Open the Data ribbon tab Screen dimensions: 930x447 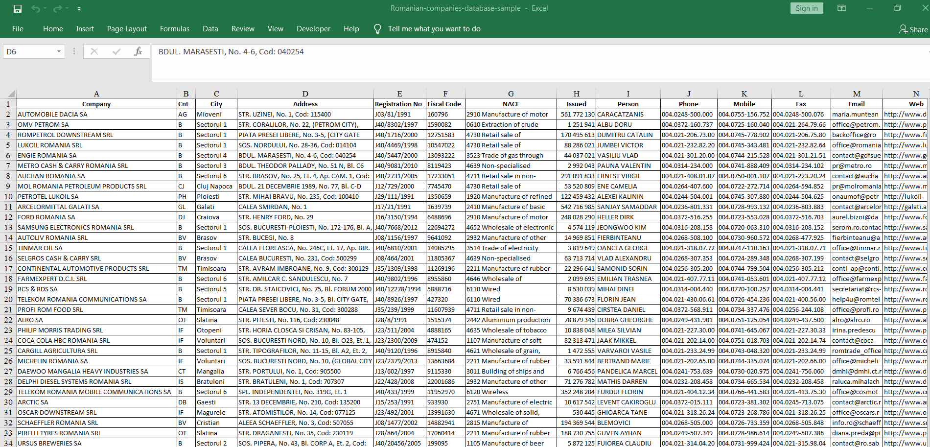210,29
